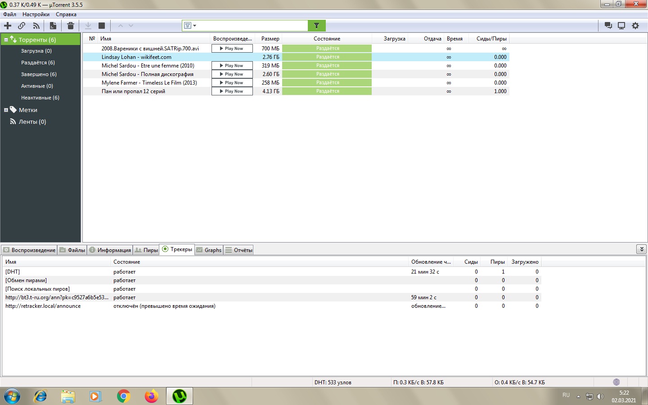Show hidden tray icons arrow
648x405 pixels.
click(x=578, y=396)
